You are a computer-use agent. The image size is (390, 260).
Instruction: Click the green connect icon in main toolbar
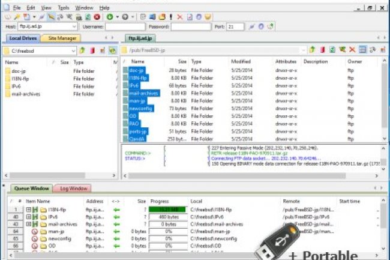tap(110, 17)
